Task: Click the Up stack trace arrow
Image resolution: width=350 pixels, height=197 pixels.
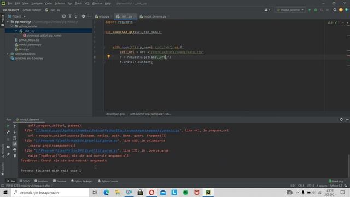Action: coord(15,126)
